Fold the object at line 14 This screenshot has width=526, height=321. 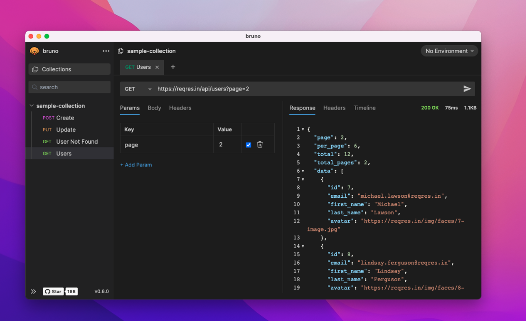pos(303,246)
